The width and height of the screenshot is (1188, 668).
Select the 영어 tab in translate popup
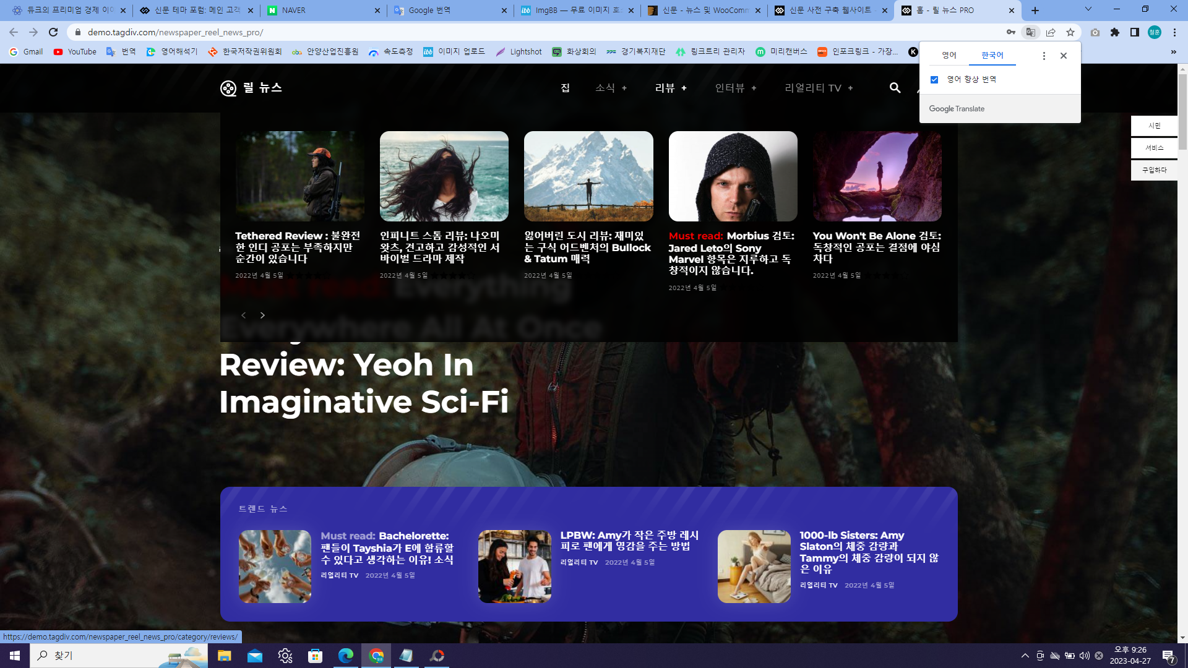pyautogui.click(x=949, y=55)
